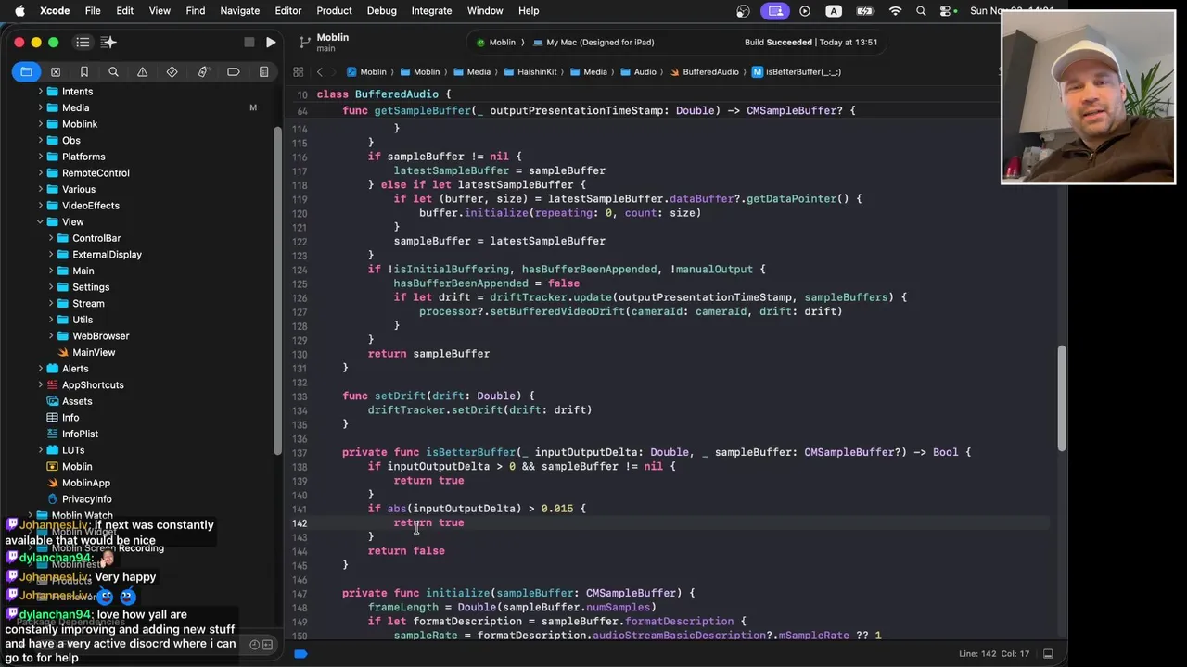Show the Bookmark navigator

84,71
